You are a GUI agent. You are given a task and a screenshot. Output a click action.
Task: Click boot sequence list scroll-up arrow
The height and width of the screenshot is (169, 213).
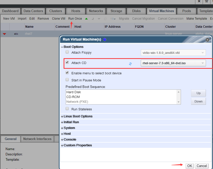(178, 92)
